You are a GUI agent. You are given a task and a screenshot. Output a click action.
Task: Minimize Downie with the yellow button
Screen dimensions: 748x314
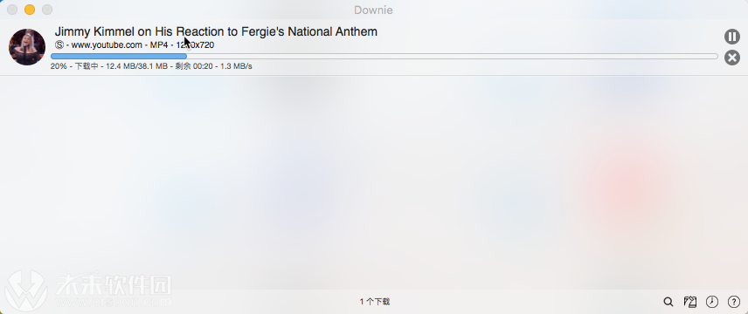click(x=30, y=10)
